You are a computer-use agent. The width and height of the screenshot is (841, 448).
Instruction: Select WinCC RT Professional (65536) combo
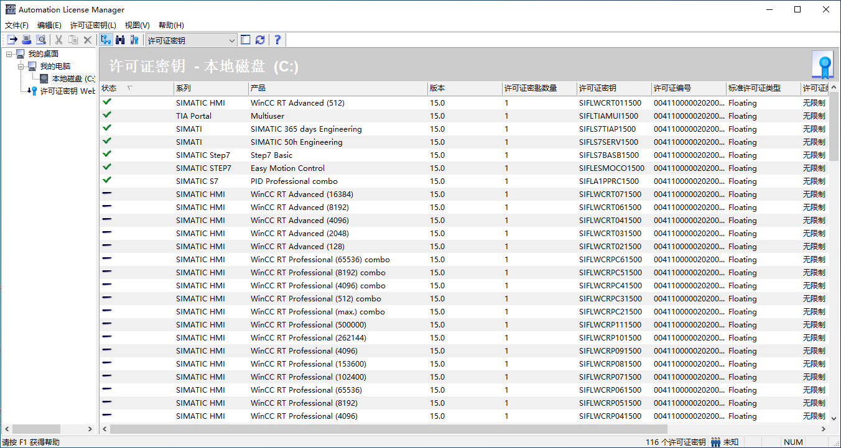tap(320, 260)
